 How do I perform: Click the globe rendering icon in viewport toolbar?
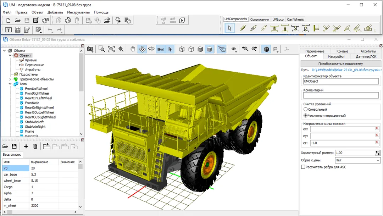[266, 49]
